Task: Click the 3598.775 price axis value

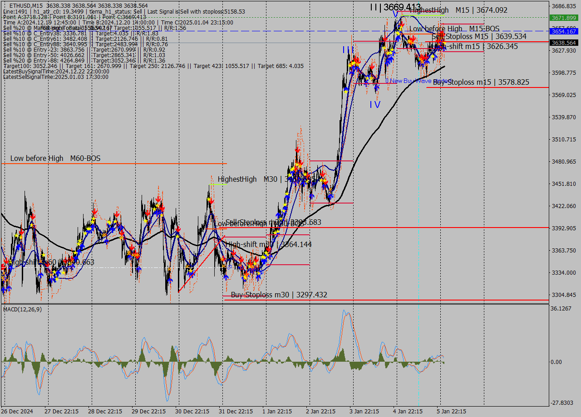Action: pos(563,73)
